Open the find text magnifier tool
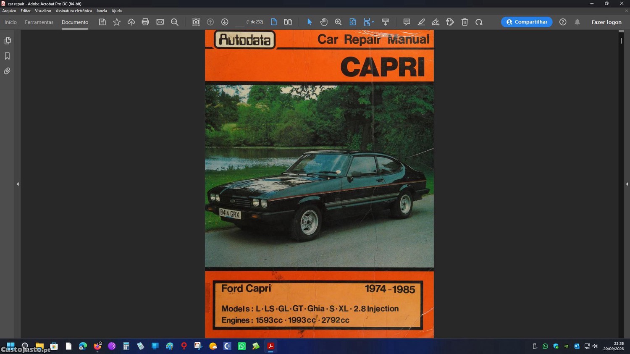Screen dimensions: 630x354 [x=175, y=22]
